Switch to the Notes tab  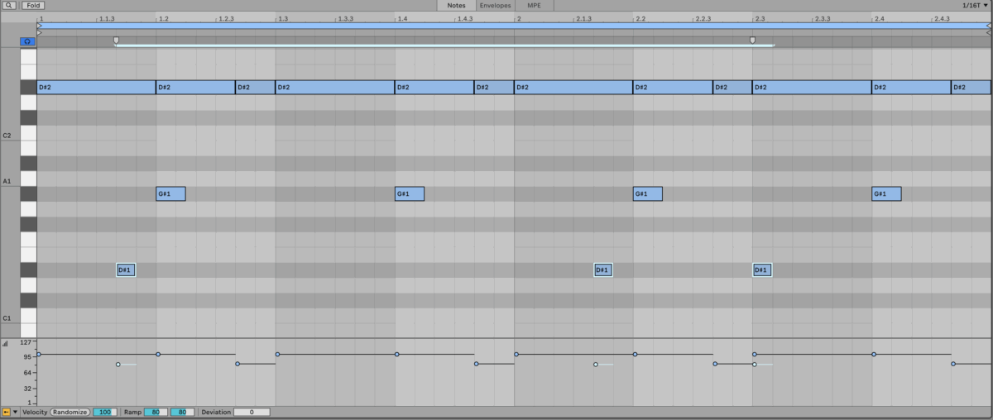point(456,5)
